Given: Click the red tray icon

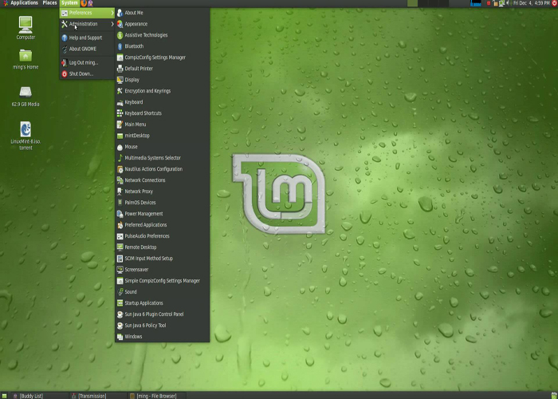Looking at the screenshot, I should pyautogui.click(x=489, y=3).
